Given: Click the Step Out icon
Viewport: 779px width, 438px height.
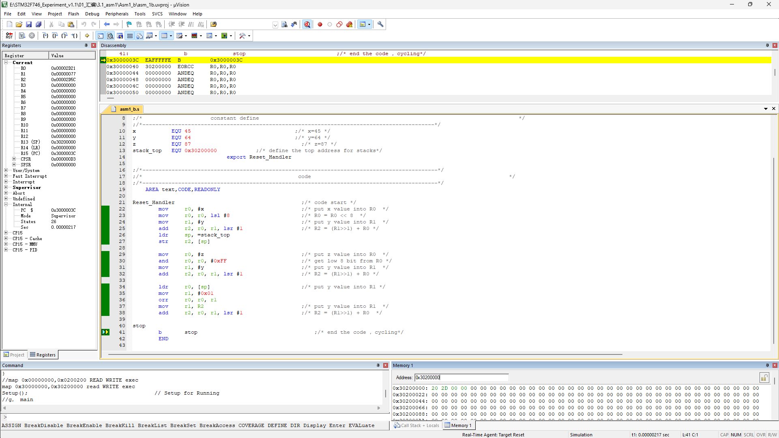Looking at the screenshot, I should (65, 36).
